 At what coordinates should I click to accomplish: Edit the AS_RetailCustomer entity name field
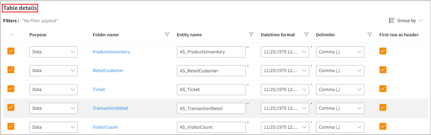211,71
